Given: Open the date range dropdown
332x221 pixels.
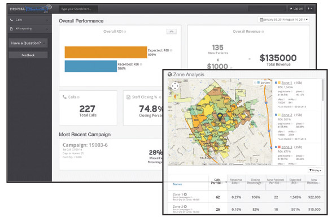Looking at the screenshot, I should click(283, 19).
